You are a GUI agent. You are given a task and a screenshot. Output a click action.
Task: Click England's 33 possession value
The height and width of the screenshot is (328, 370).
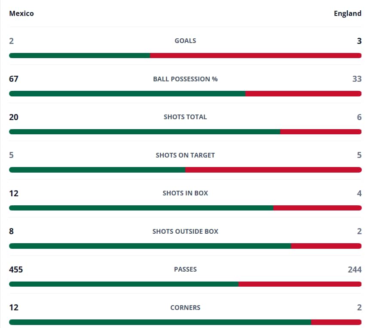pos(357,79)
